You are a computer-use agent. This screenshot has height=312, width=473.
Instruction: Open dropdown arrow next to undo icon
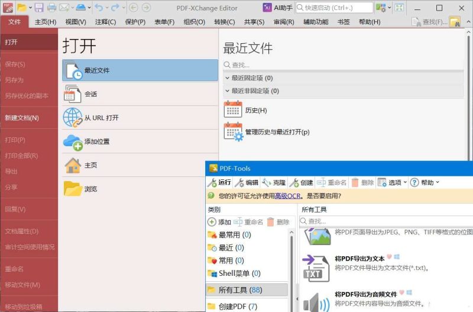coord(107,8)
